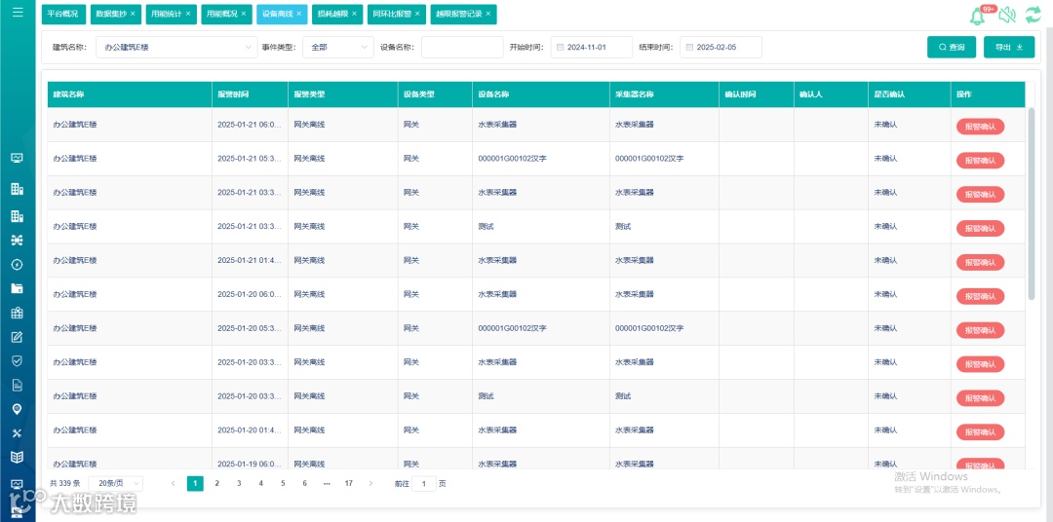The image size is (1053, 522).
Task: Collapse the sidebar with the hamburger menu icon
Action: tap(18, 12)
